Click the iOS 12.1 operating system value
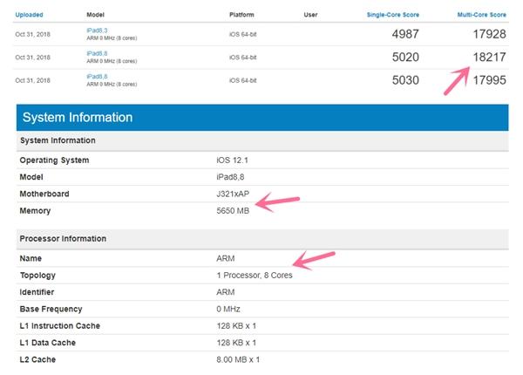Image resolution: width=523 pixels, height=375 pixels. click(x=234, y=160)
